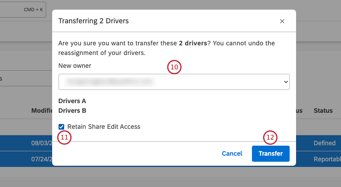Click the red circled number 10 marker

pyautogui.click(x=174, y=67)
